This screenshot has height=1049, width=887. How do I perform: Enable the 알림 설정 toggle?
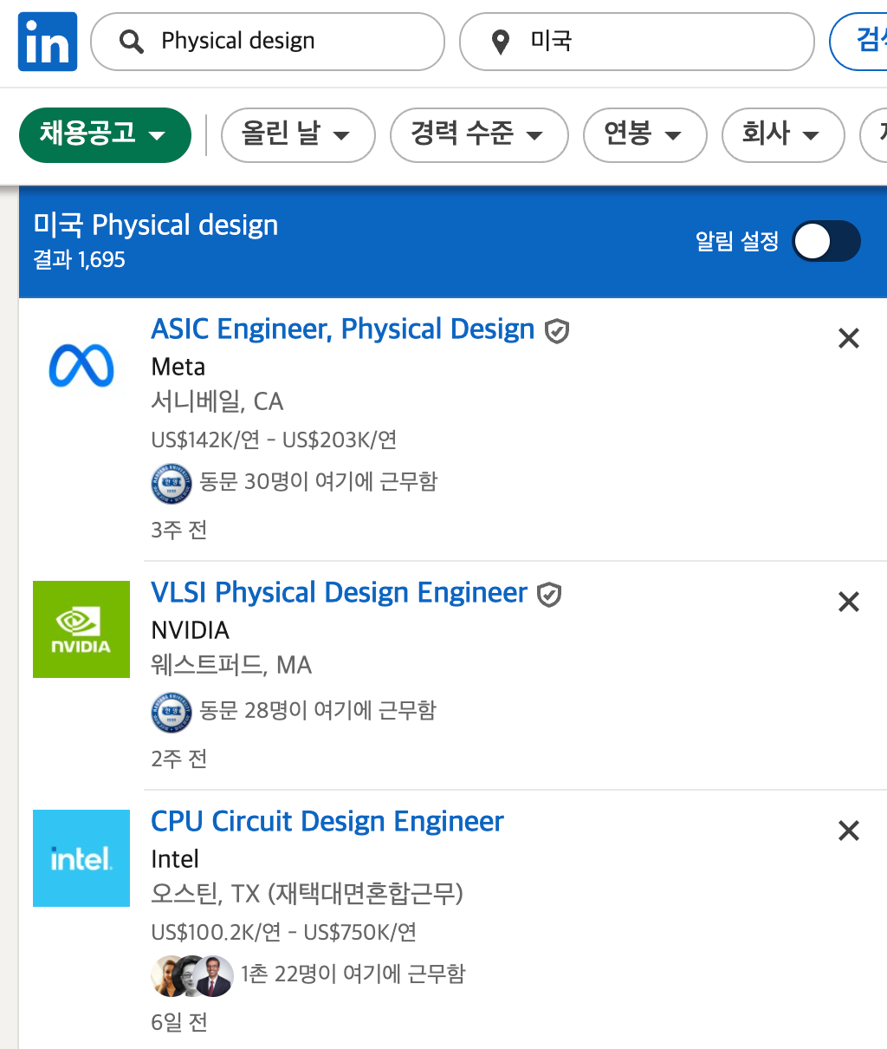click(x=826, y=241)
